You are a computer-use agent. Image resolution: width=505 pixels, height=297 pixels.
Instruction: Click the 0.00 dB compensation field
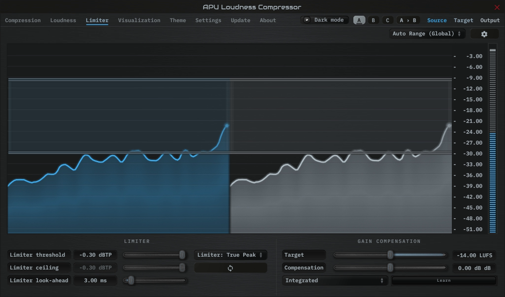[x=474, y=268]
